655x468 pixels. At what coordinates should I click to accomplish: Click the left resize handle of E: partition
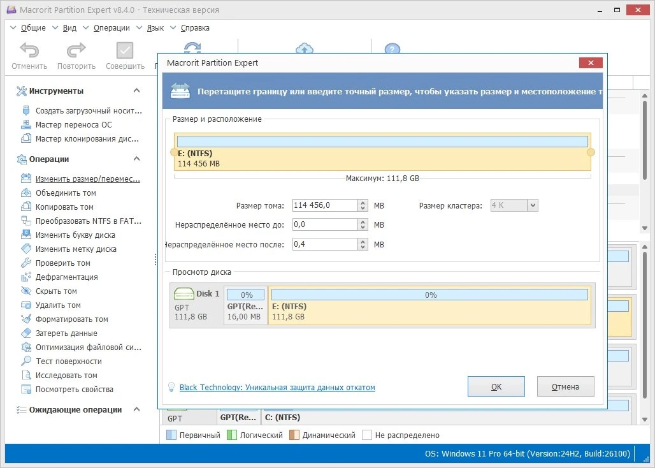coord(174,152)
